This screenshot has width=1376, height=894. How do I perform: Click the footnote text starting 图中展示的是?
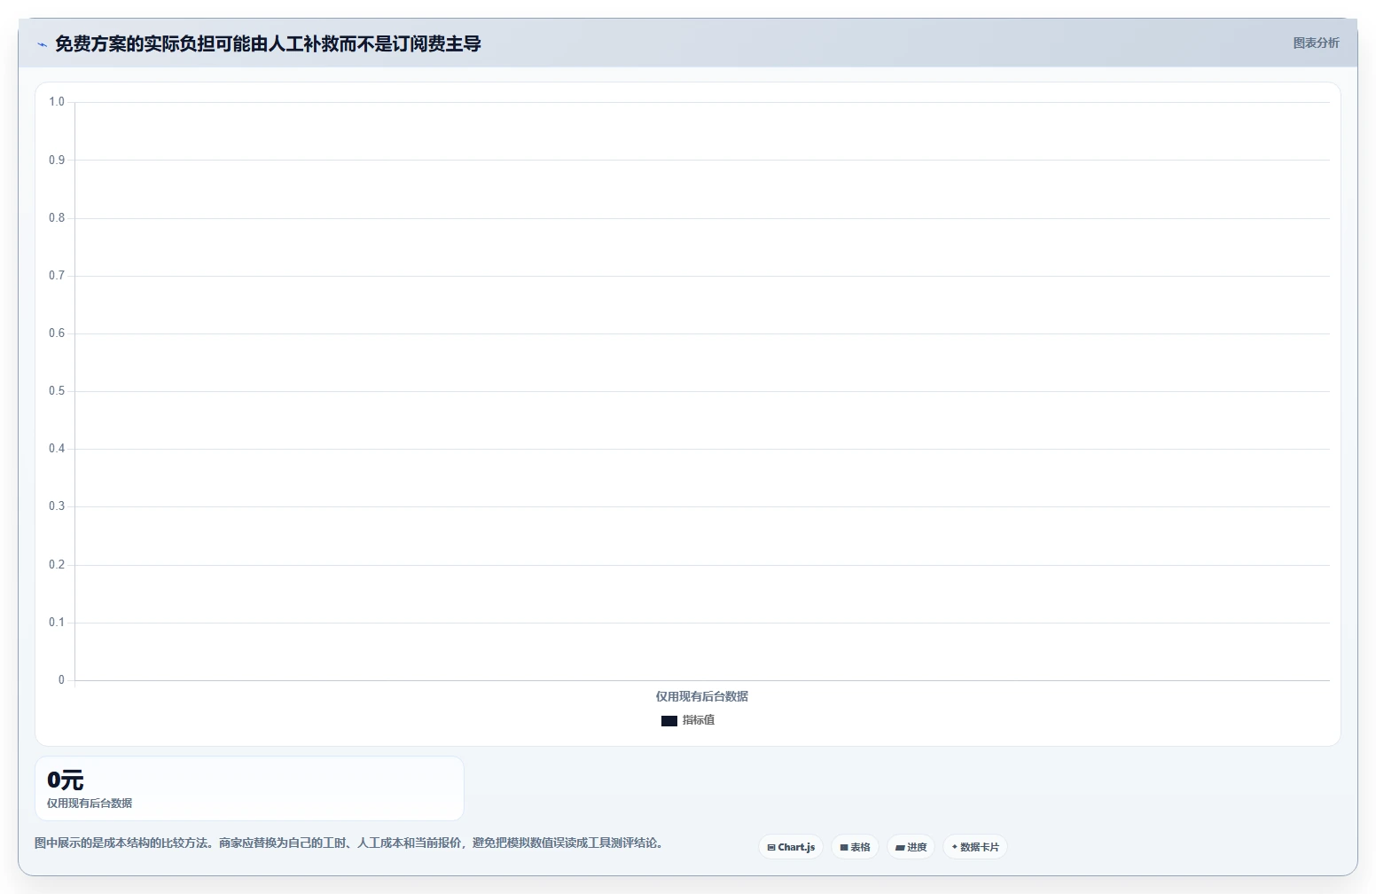(x=349, y=843)
